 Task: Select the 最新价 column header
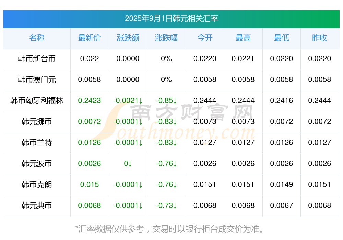(x=90, y=38)
